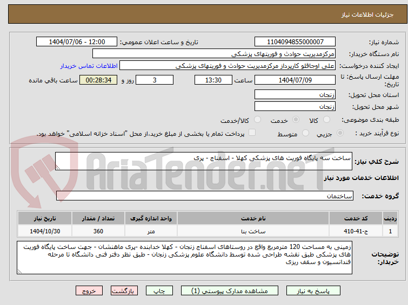This screenshot has height=305, width=408.
Task: Click the resize grip of توضیحات خریدار box
Action: 20,271
